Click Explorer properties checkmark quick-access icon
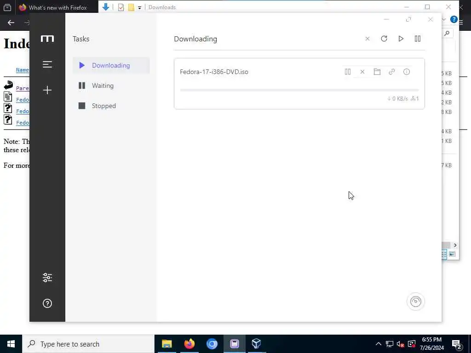The width and height of the screenshot is (471, 353). click(x=121, y=7)
